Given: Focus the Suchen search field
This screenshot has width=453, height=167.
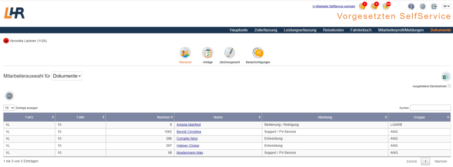Looking at the screenshot, I should 430,108.
